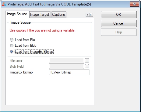Open Filename browse ellipsis button
The height and width of the screenshot is (112, 141).
(87, 60)
